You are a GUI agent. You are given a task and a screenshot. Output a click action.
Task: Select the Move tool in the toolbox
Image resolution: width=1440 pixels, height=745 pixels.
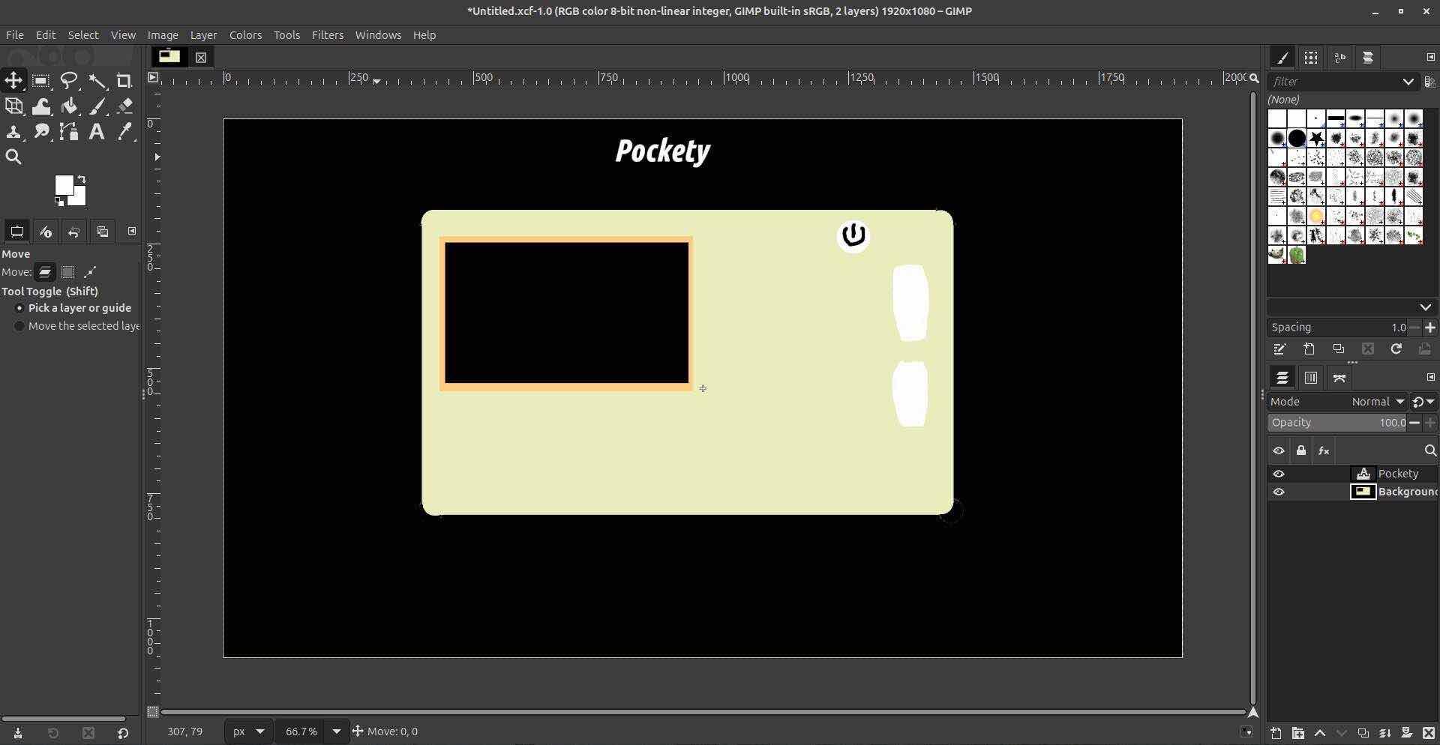coord(13,81)
